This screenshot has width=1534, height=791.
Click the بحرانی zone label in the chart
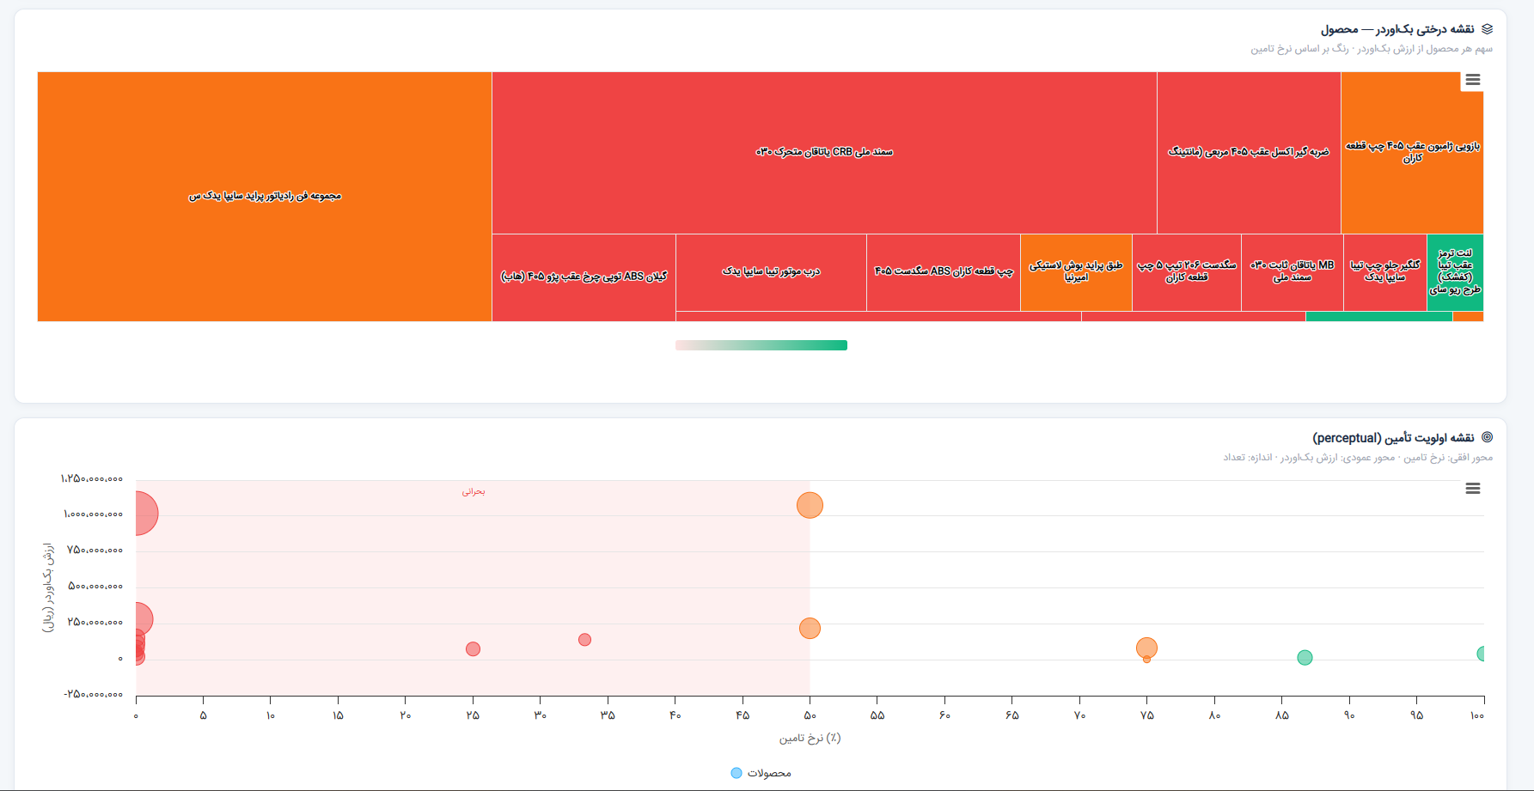pyautogui.click(x=474, y=492)
